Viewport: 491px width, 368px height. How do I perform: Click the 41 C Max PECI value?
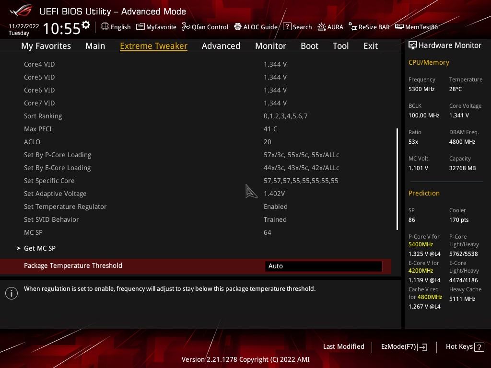pos(270,129)
